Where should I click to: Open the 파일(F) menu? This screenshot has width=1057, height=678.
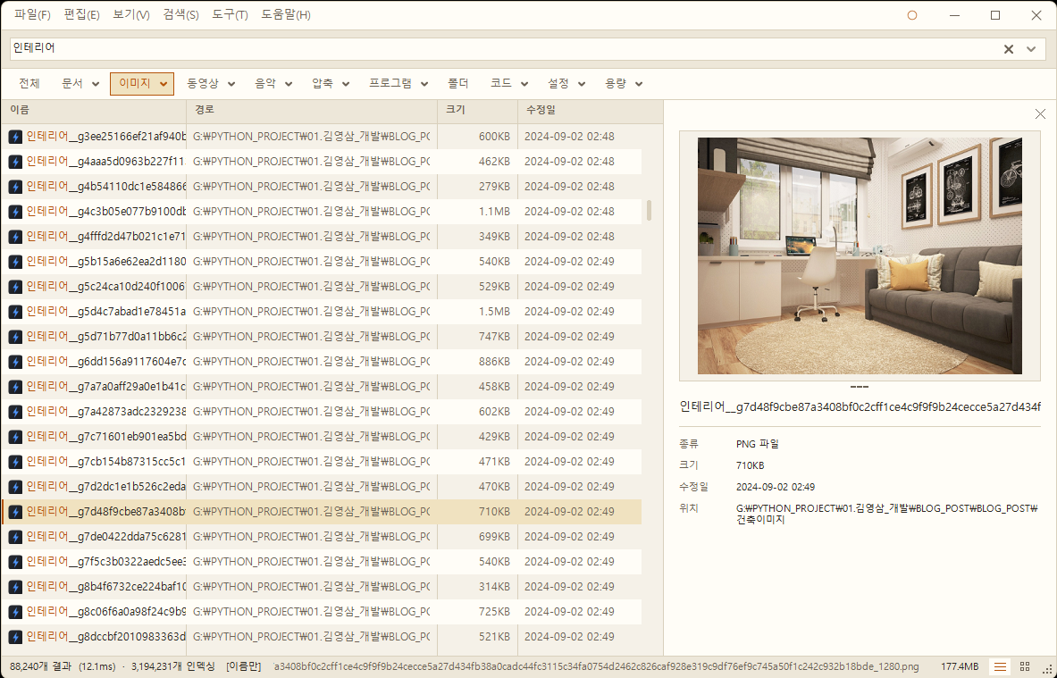[32, 15]
